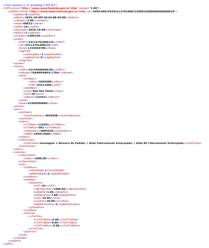Select the prest CNPJ 53113791000122
The image size is (209, 248).
pyautogui.click(x=41, y=42)
